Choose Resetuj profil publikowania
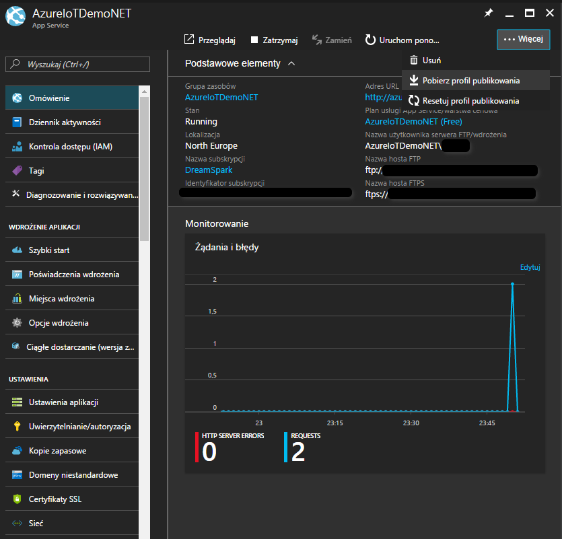This screenshot has width=562, height=539. click(476, 101)
